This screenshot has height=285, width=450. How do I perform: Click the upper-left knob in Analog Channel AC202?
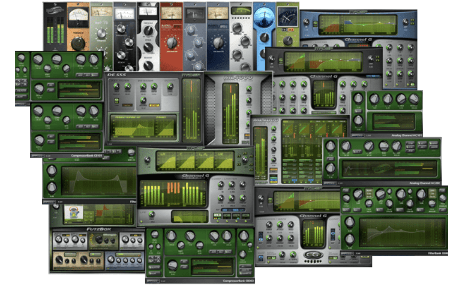pos(331,146)
